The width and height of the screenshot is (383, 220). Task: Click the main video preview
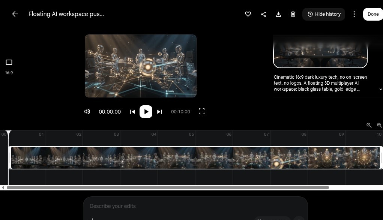click(140, 66)
